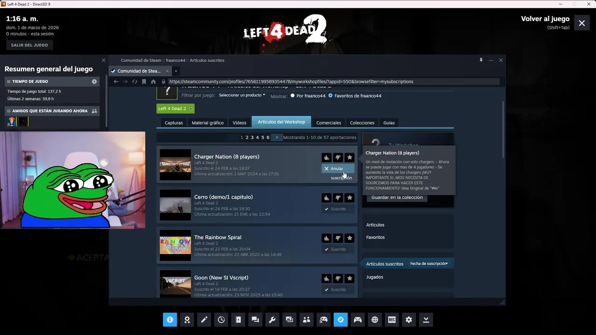
Task: Open the discussions chat bubbles icon
Action: 255,320
